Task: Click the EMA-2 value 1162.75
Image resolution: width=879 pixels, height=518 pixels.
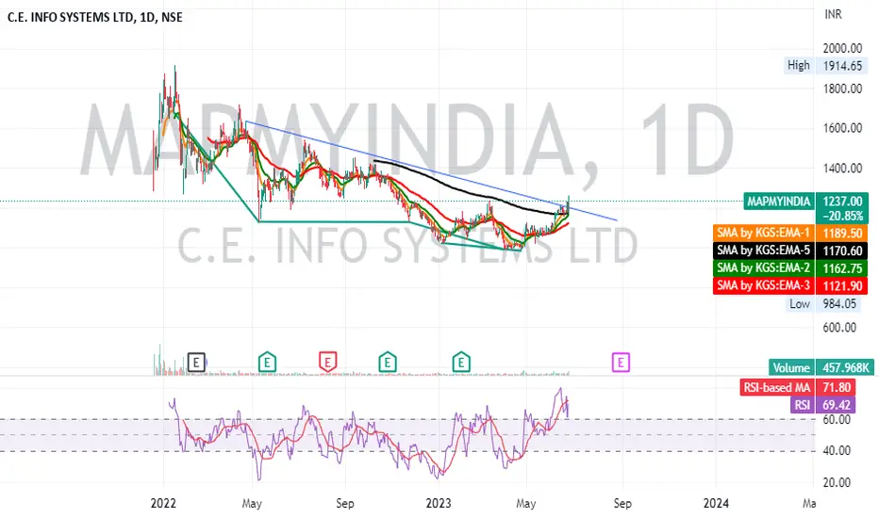Action: (x=842, y=268)
